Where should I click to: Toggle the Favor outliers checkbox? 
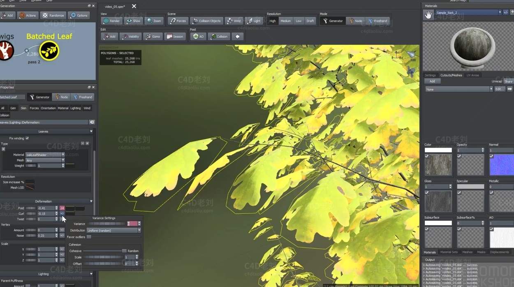pos(88,237)
